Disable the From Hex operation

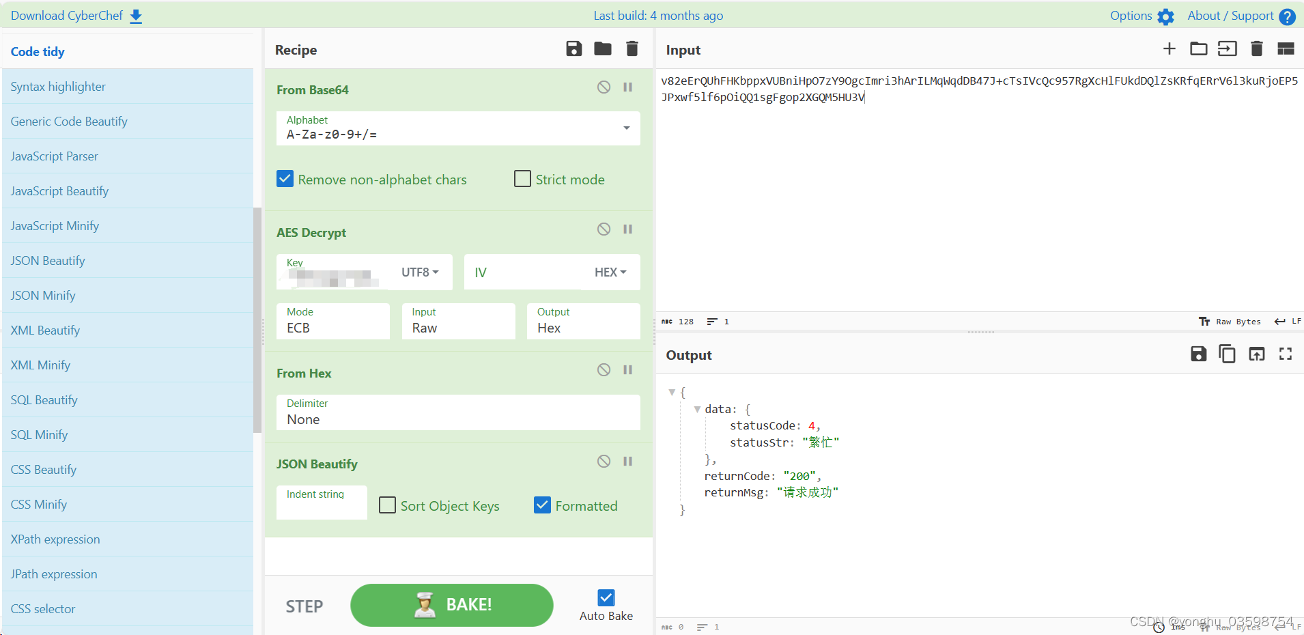click(x=604, y=369)
